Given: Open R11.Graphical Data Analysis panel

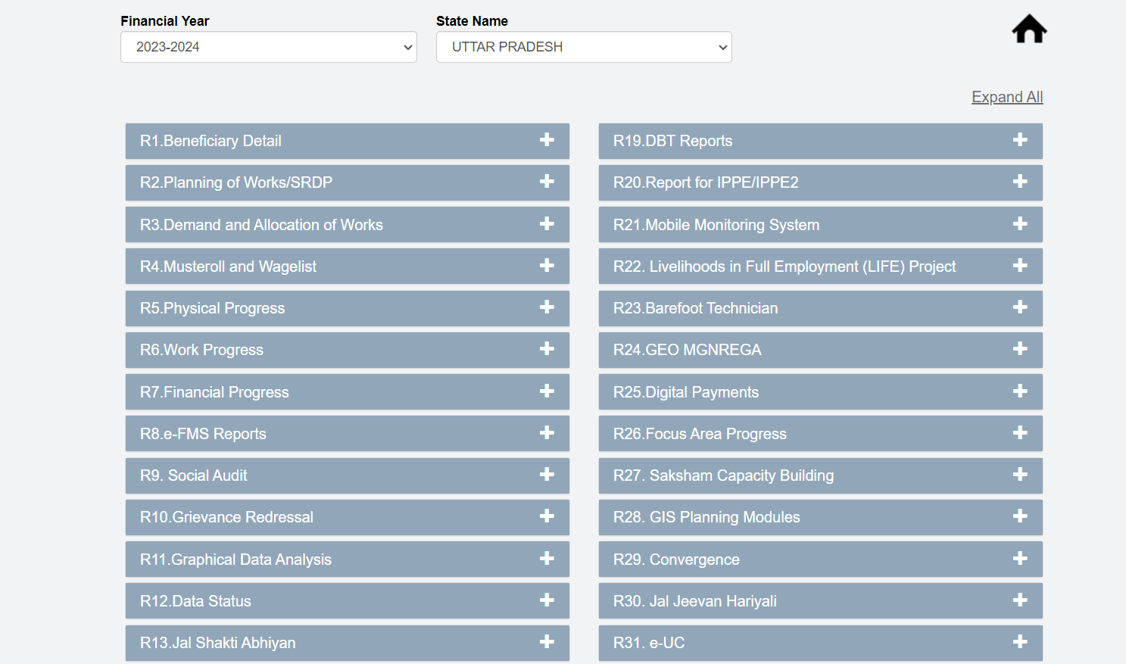Looking at the screenshot, I should coord(235,560).
